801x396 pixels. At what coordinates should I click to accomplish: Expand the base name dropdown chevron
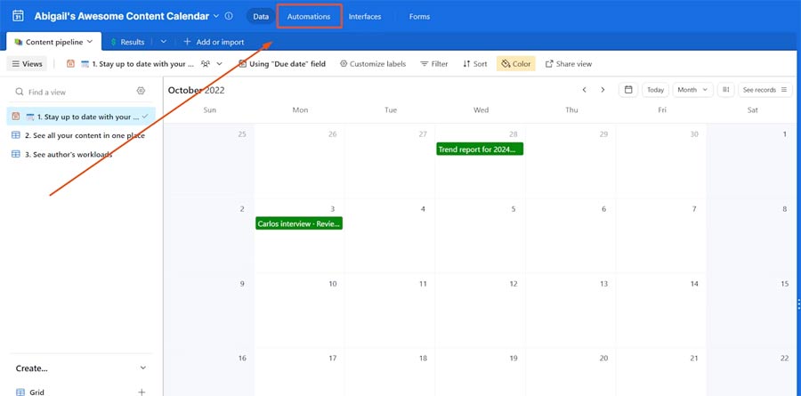pos(216,16)
